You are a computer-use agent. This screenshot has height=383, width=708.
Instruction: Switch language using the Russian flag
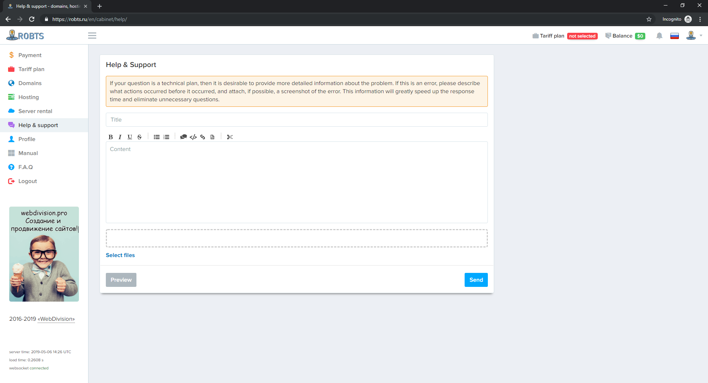[674, 36]
